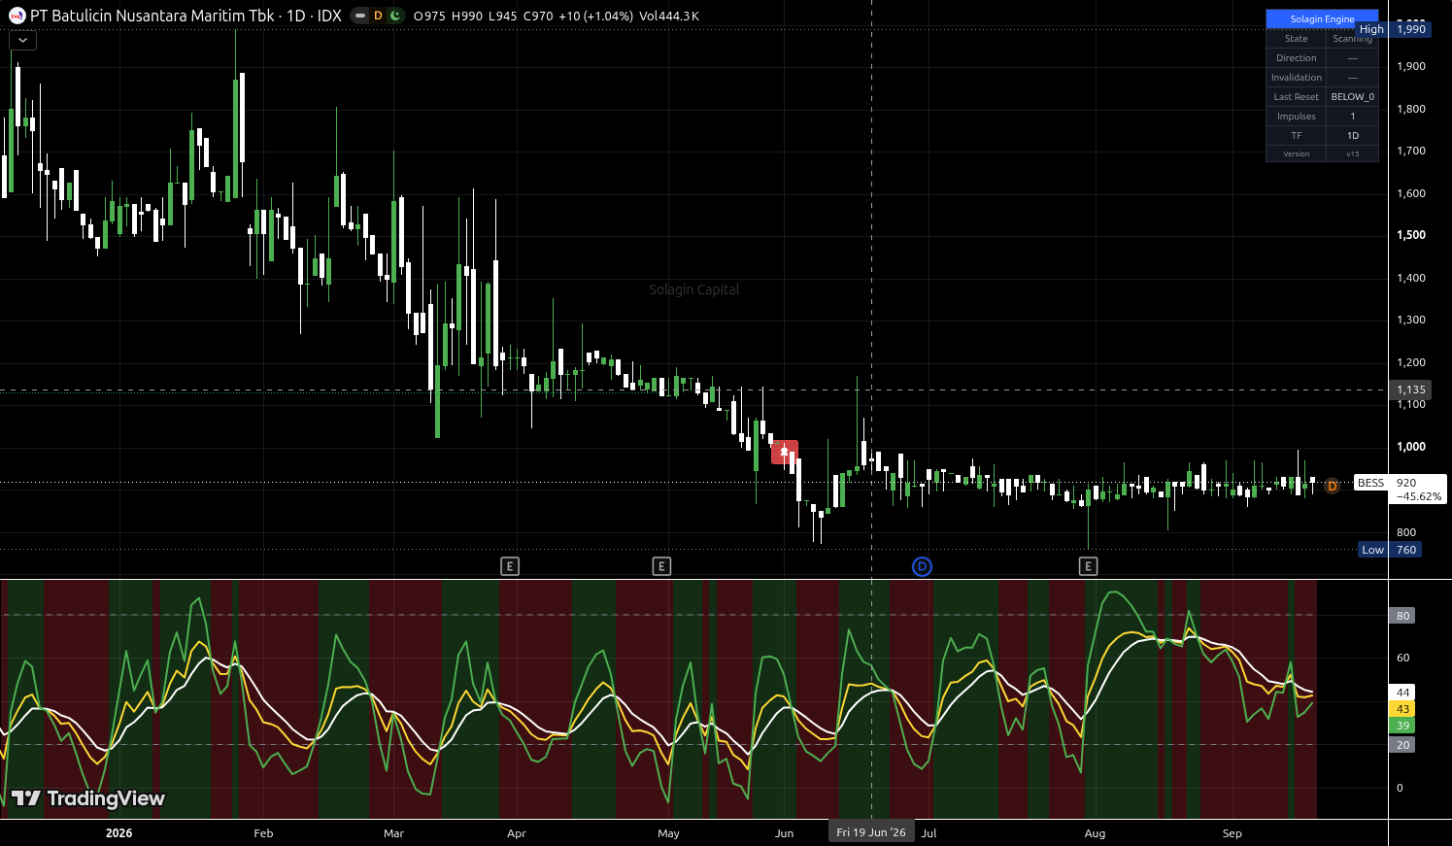Collapse the legend with the chevron under the title
Viewport: 1452px width, 846px height.
[x=22, y=40]
